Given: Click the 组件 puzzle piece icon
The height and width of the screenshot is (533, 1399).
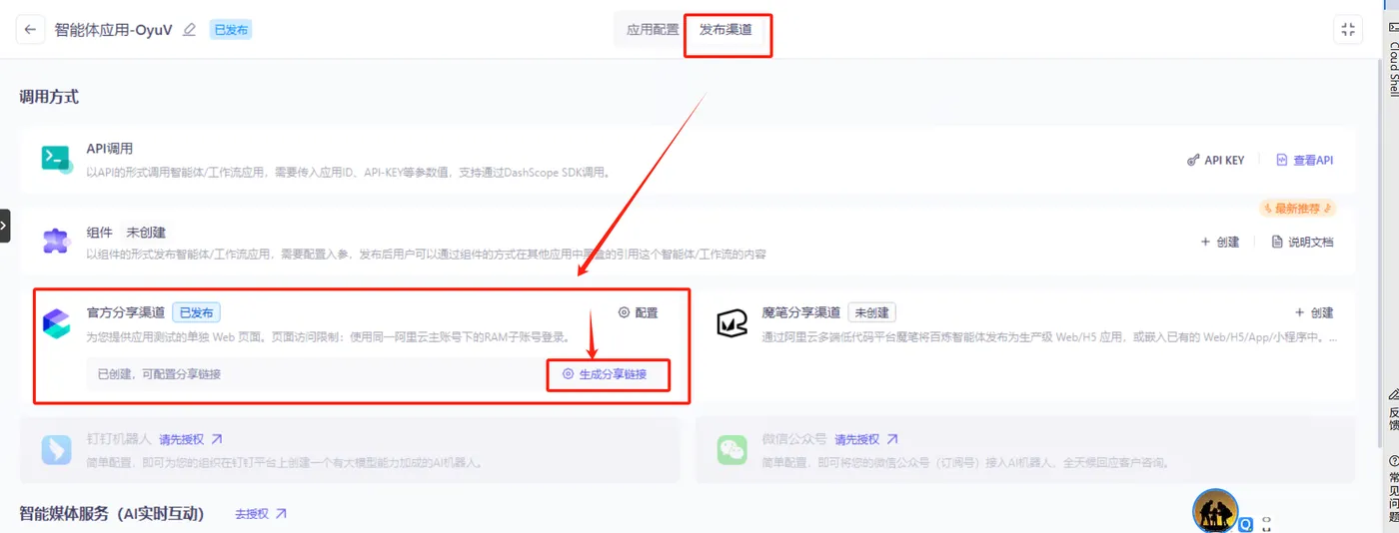Looking at the screenshot, I should coord(56,242).
